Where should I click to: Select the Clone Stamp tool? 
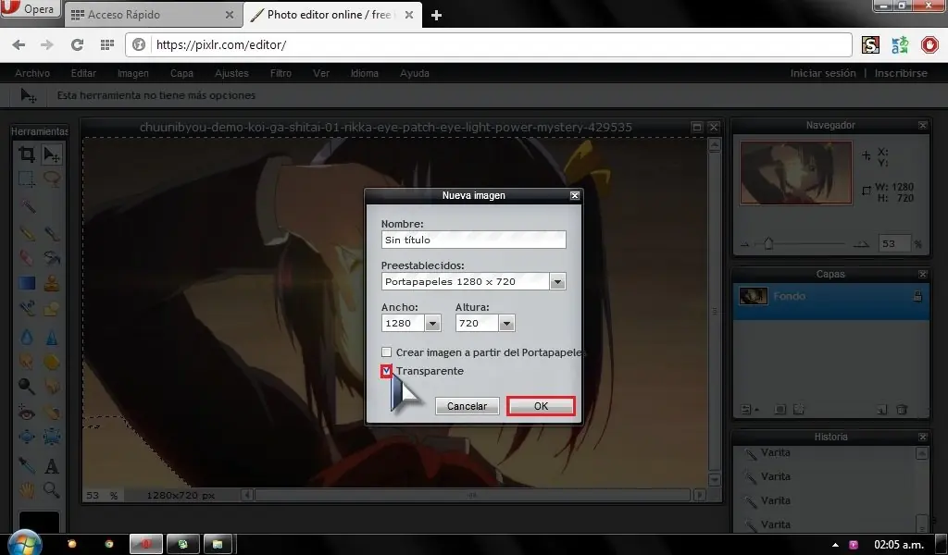tap(52, 283)
